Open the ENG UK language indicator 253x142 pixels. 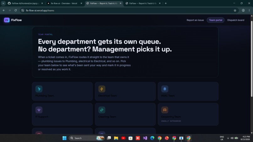coord(222,138)
